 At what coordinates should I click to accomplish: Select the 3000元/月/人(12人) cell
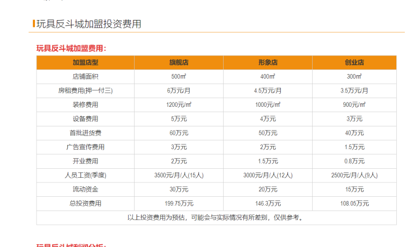[x=268, y=175]
